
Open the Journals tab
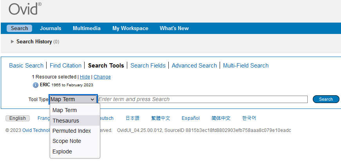(51, 28)
